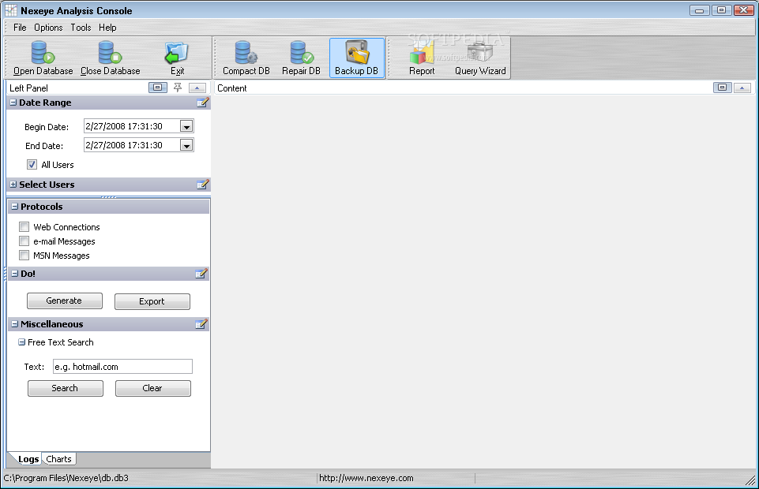The width and height of the screenshot is (759, 489).
Task: Enable the MSN Messages protocol checkbox
Action: pos(24,255)
